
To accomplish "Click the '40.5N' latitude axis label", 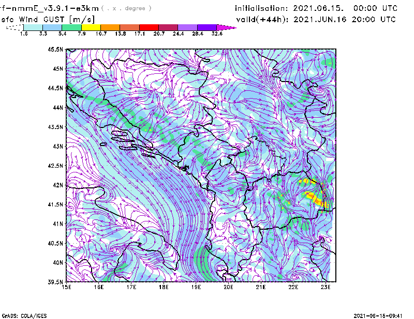I will [x=55, y=243].
